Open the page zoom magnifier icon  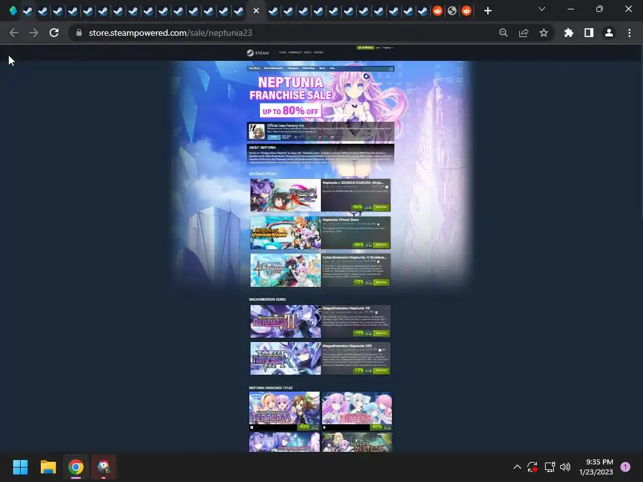point(504,33)
